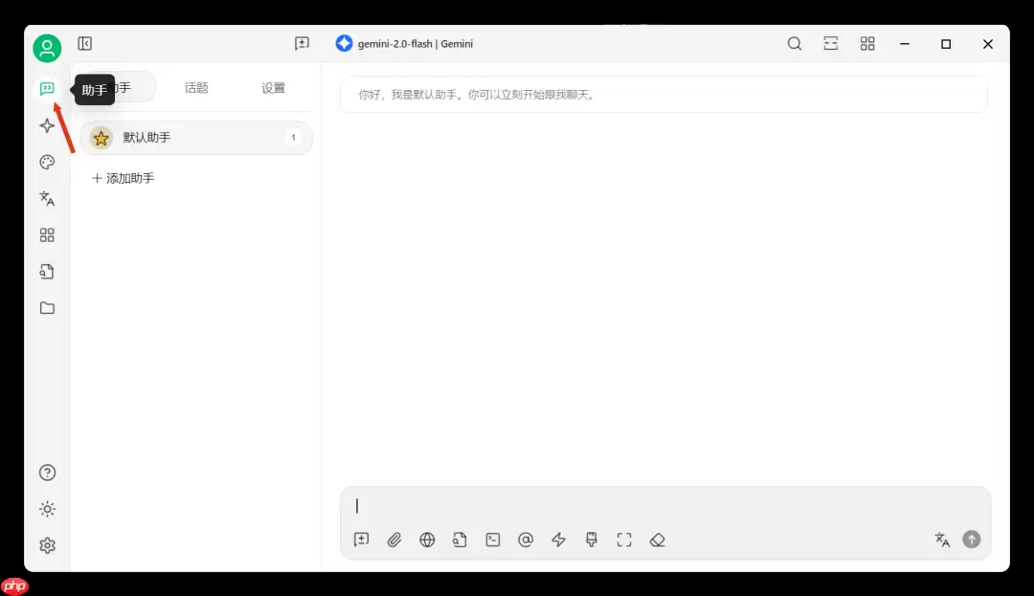Click the knowledge base document icon
The height and width of the screenshot is (596, 1034).
tap(460, 540)
